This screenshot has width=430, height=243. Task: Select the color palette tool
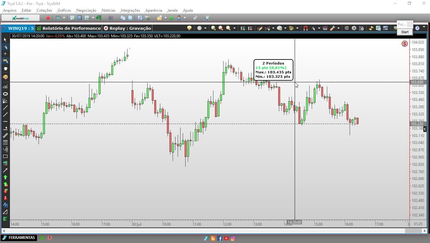coord(5,77)
